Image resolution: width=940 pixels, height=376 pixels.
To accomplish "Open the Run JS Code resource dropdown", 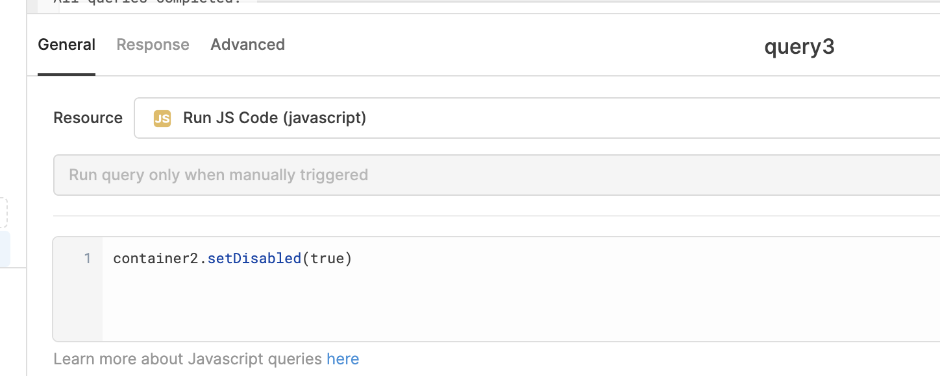I will [x=537, y=118].
